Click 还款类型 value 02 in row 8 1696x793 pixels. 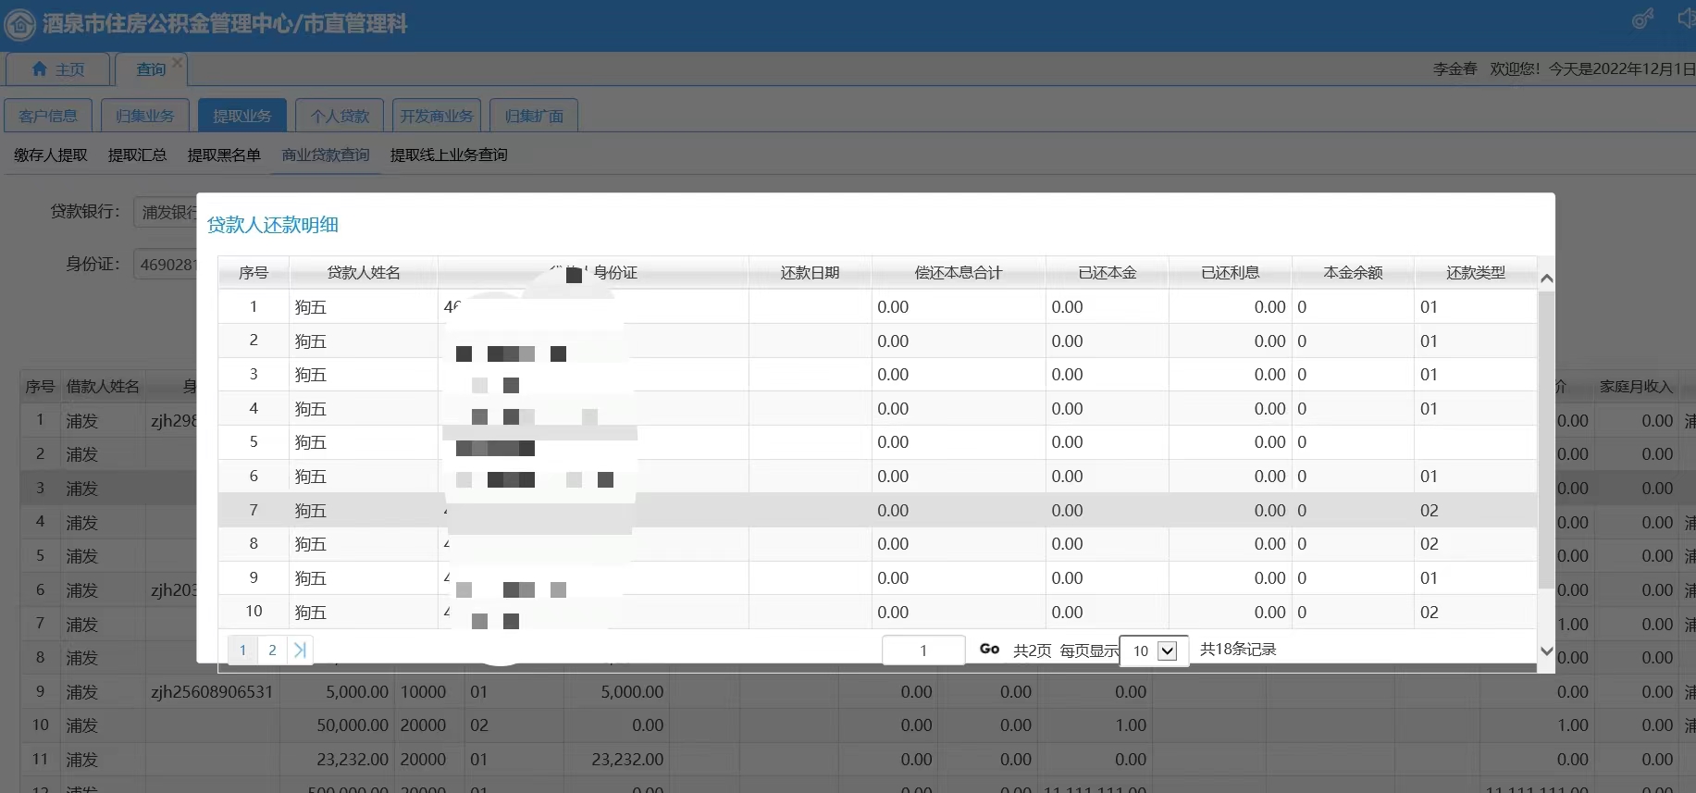pos(1430,544)
